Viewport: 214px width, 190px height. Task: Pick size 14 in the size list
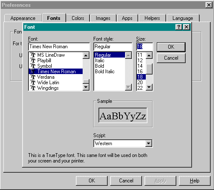click(x=141, y=66)
